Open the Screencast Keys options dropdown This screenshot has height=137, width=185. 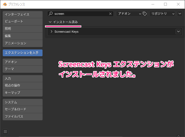pyautogui.click(x=178, y=32)
